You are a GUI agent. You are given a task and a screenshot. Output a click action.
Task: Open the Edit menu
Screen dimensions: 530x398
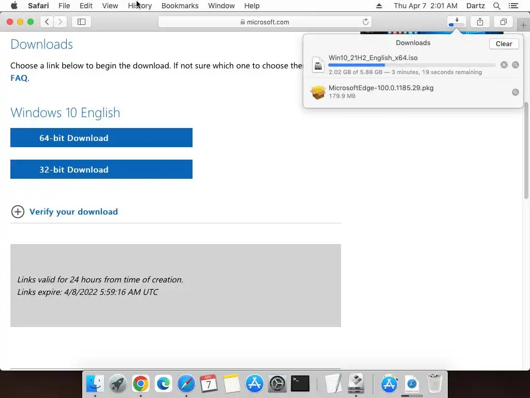86,6
